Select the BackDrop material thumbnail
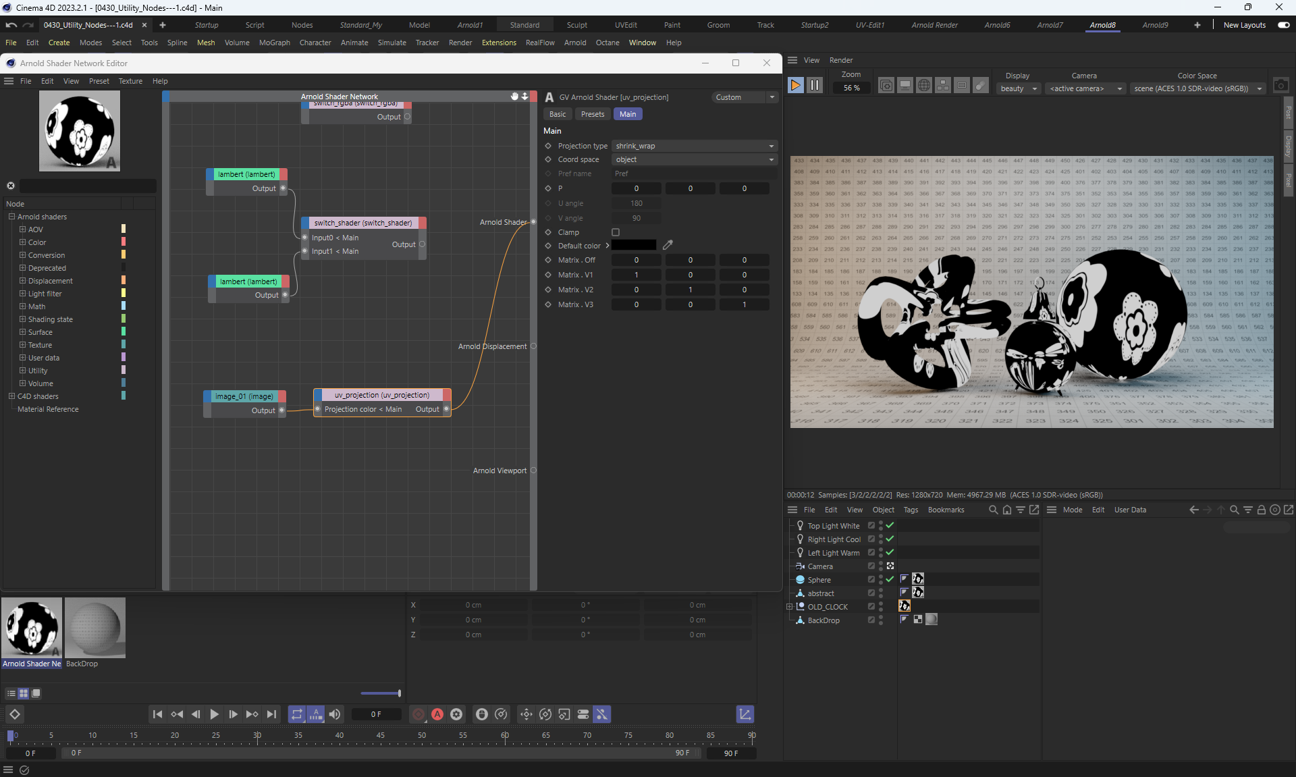Screen dimensions: 1296x777 pos(95,628)
